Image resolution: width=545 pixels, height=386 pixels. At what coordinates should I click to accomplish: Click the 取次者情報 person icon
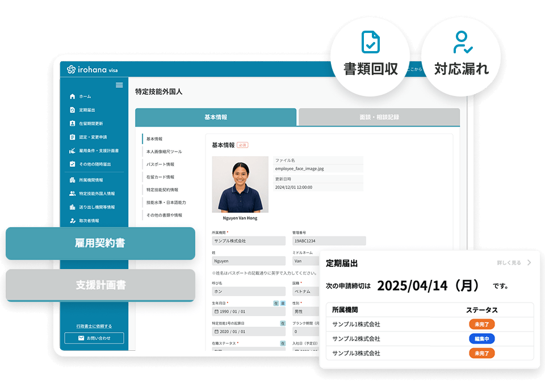(x=72, y=221)
